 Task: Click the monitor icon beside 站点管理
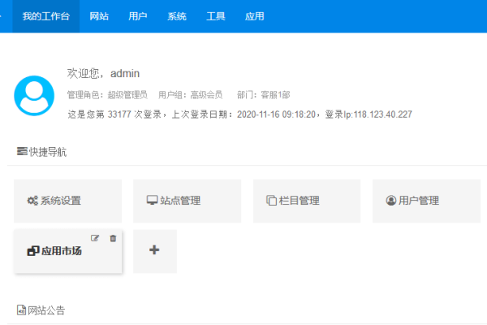click(x=153, y=201)
